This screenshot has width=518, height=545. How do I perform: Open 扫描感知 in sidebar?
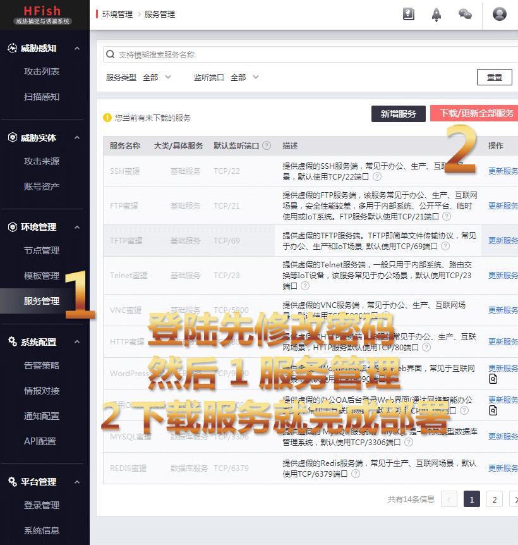[42, 97]
